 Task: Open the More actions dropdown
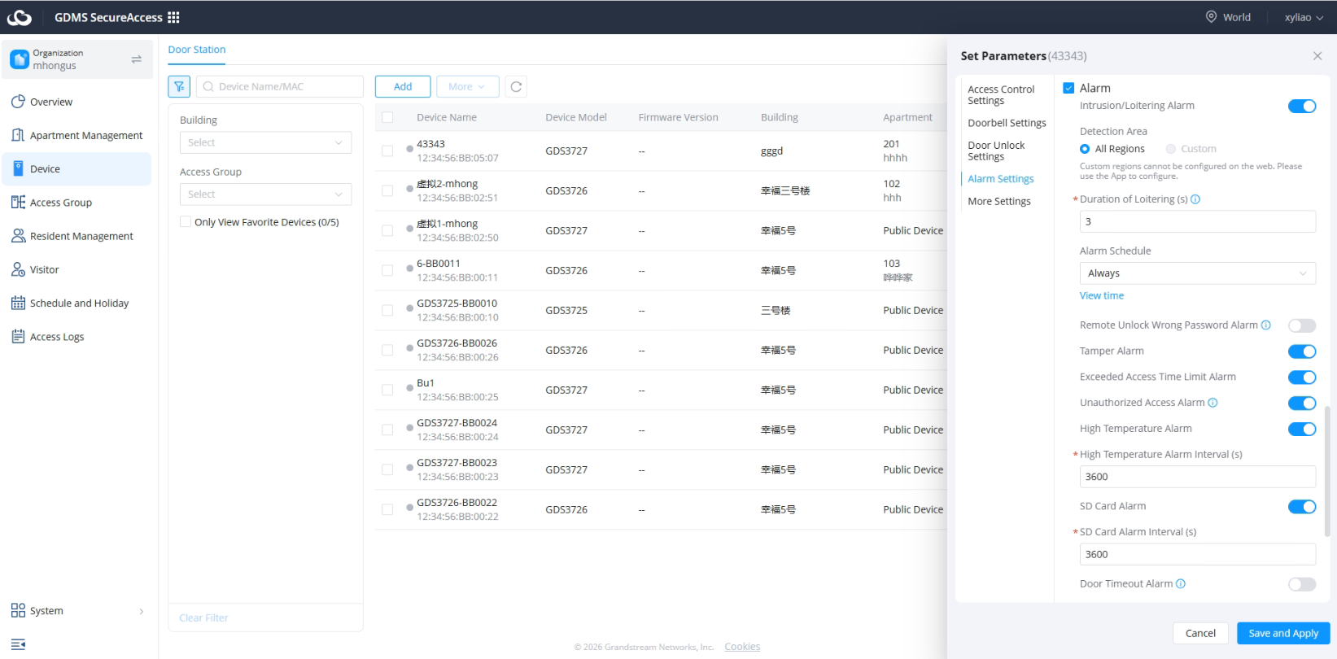(x=467, y=86)
